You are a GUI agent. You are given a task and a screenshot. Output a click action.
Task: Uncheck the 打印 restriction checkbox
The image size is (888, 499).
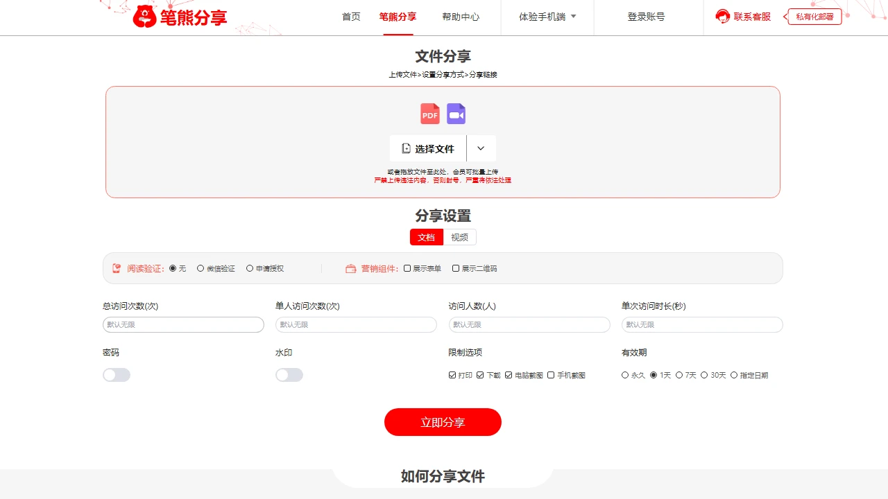click(x=451, y=375)
